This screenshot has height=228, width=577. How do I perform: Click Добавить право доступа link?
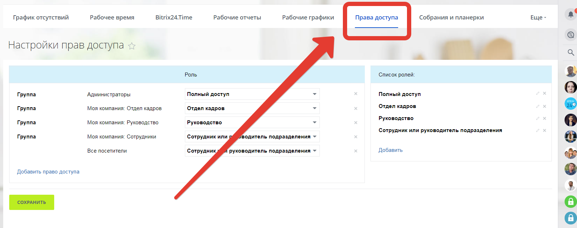click(x=48, y=172)
